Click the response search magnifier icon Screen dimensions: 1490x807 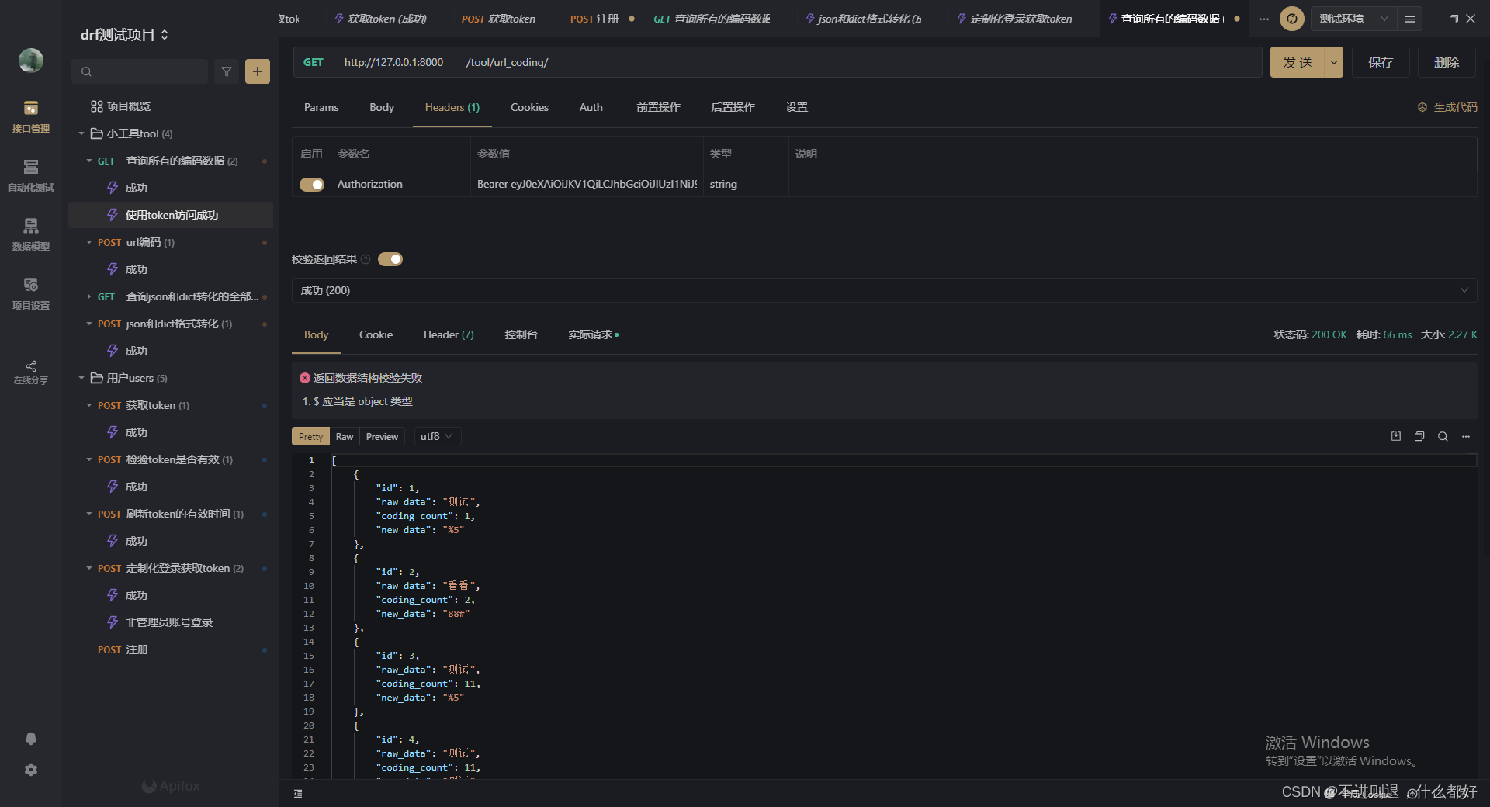pyautogui.click(x=1443, y=436)
